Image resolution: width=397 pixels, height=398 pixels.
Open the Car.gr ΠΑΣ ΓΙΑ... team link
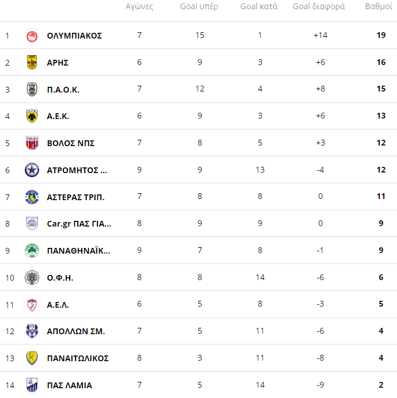(x=79, y=224)
